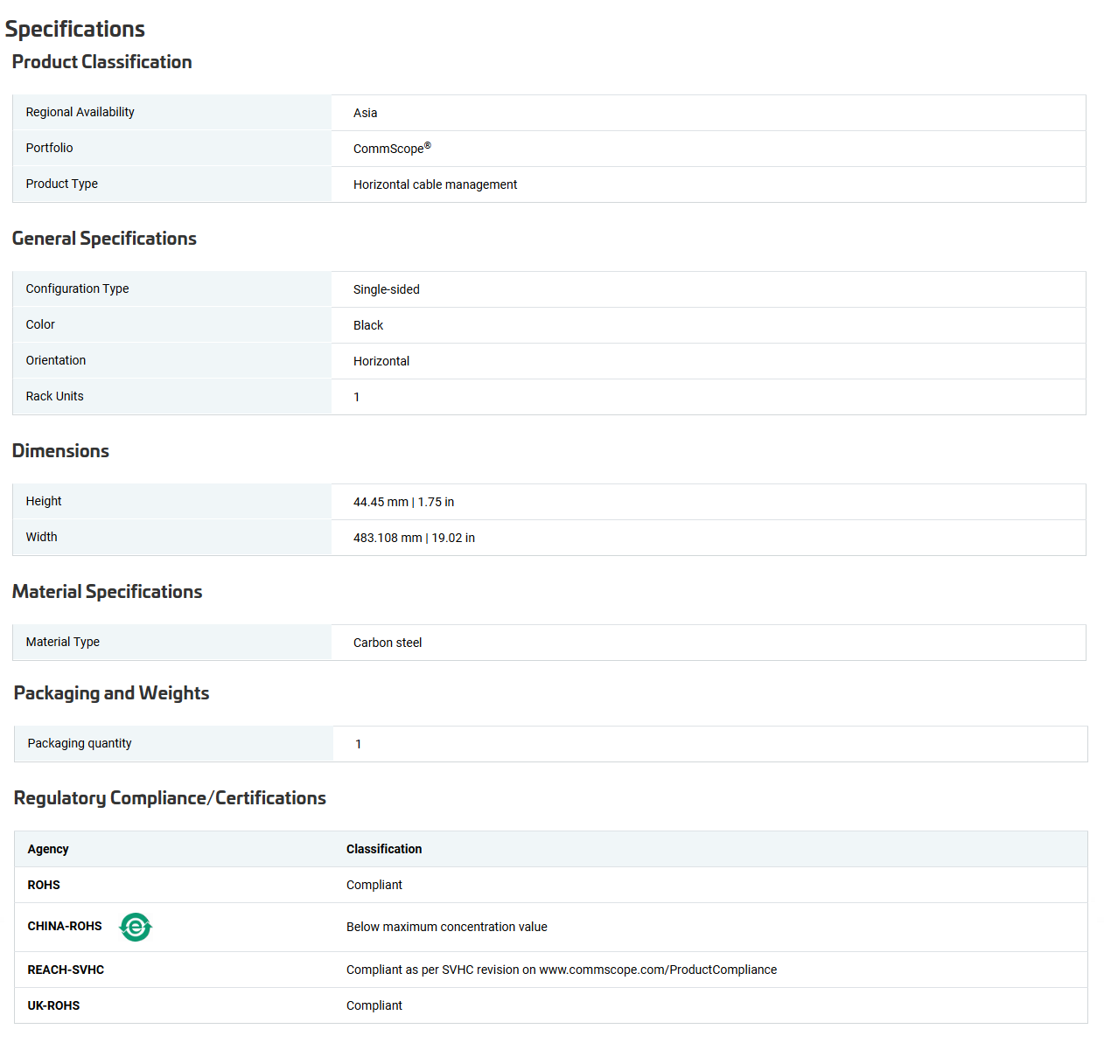
Task: Click the 'Compliant' value in the UK-ROHS row
Action: coord(374,1005)
